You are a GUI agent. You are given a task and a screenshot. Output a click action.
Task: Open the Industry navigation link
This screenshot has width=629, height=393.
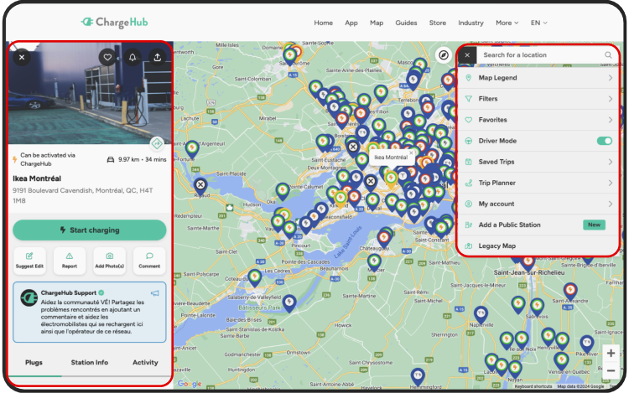click(470, 23)
